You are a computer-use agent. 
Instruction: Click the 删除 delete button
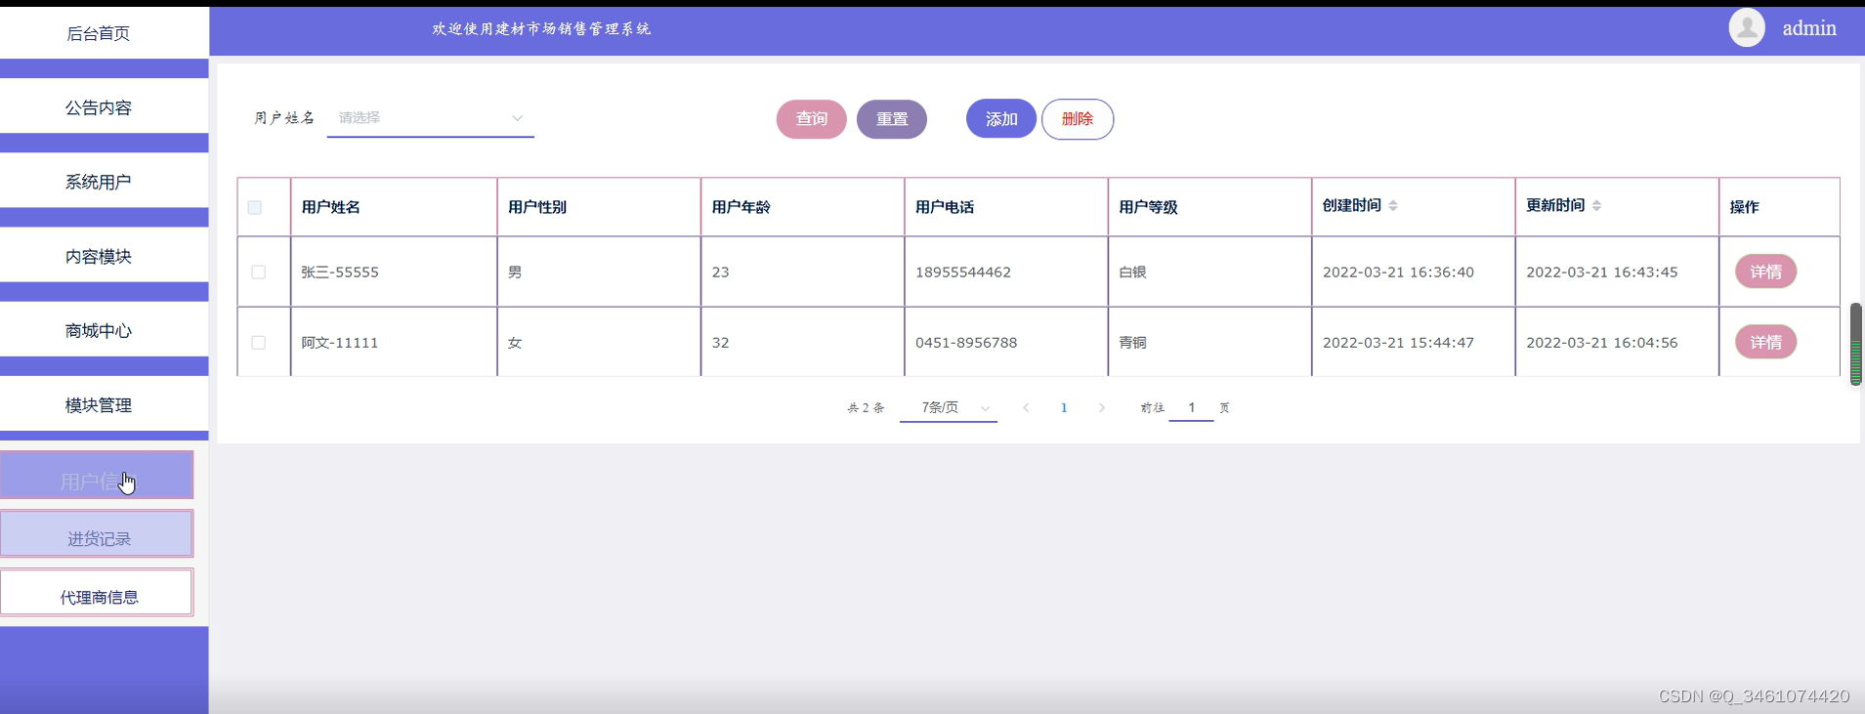[x=1078, y=119]
